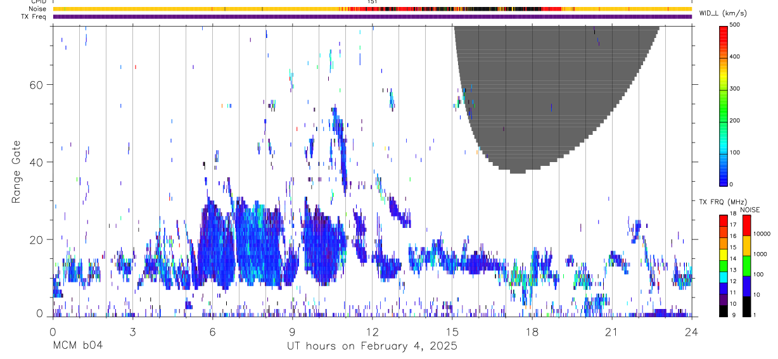Image resolution: width=778 pixels, height=359 pixels.
Task: Click the 'TX Freq' row label at top left
Action: click(x=34, y=16)
